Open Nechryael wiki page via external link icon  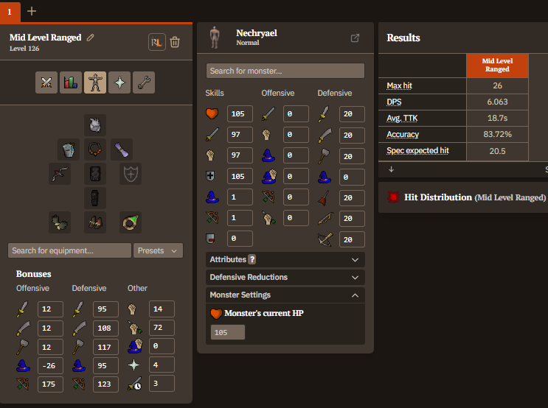[355, 38]
